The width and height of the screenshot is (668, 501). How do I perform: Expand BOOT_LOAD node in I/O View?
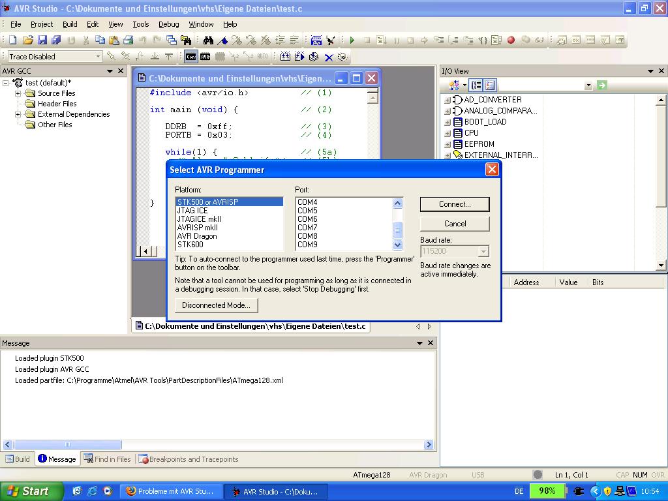click(x=448, y=123)
